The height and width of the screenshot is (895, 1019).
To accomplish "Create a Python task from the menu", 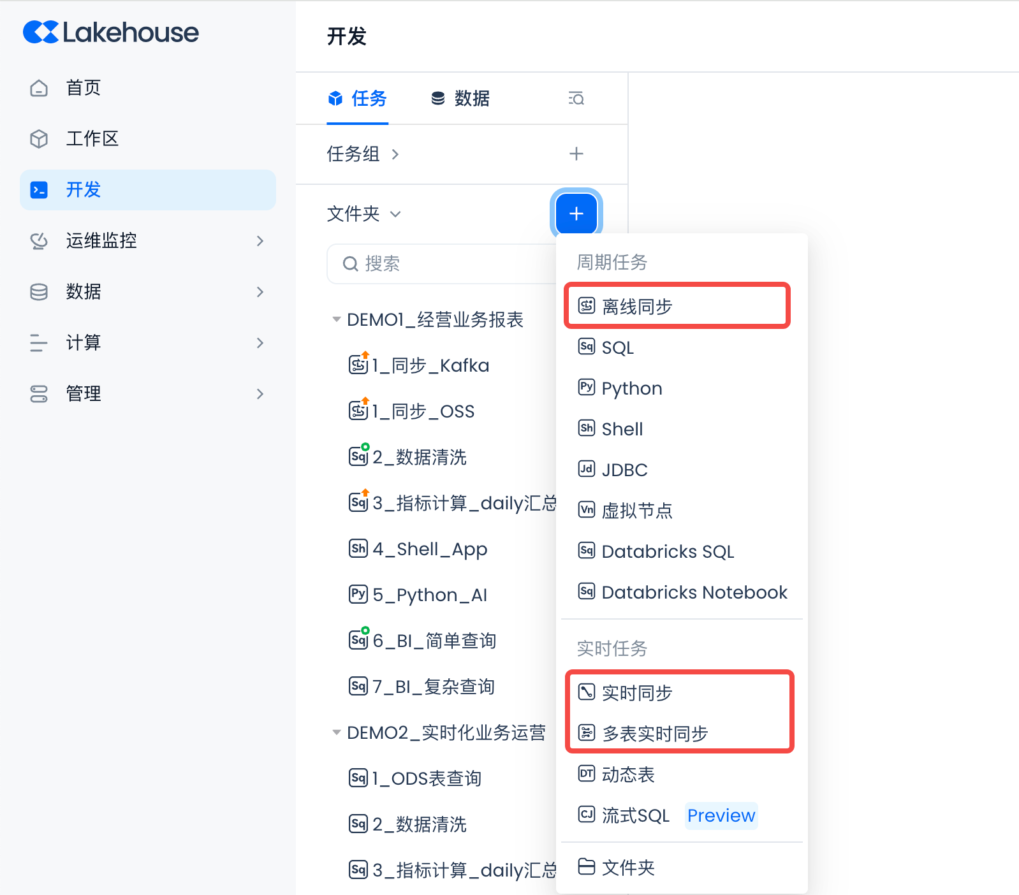I will point(631,388).
